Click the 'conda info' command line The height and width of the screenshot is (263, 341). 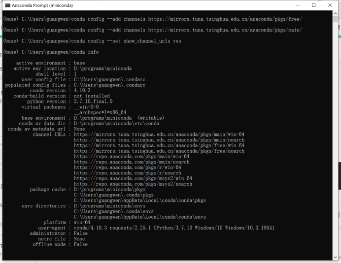click(x=51, y=52)
